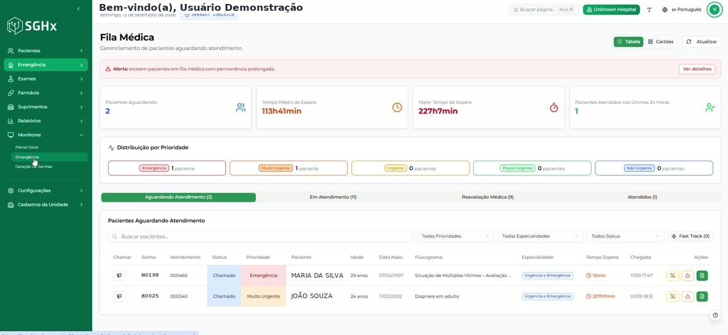
Task: Open the Todas Especialidades dropdown
Action: click(x=541, y=236)
